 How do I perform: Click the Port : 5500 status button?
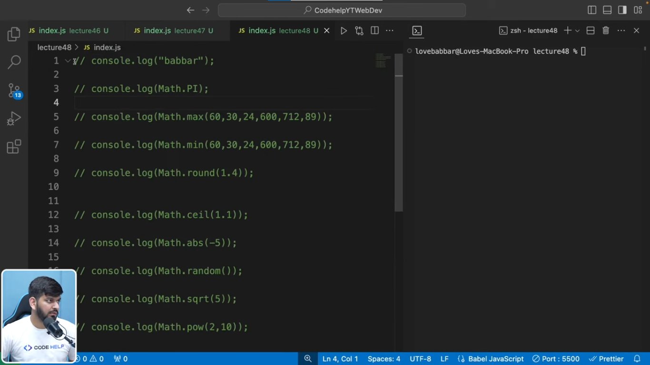(556, 359)
